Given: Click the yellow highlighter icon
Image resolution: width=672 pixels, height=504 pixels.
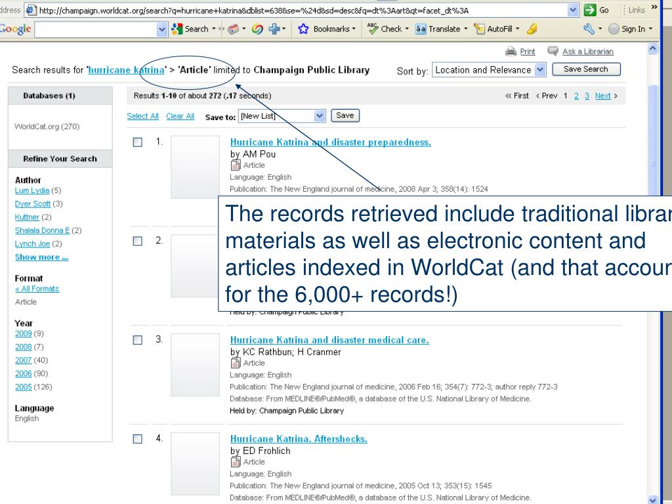Looking at the screenshot, I should click(532, 29).
